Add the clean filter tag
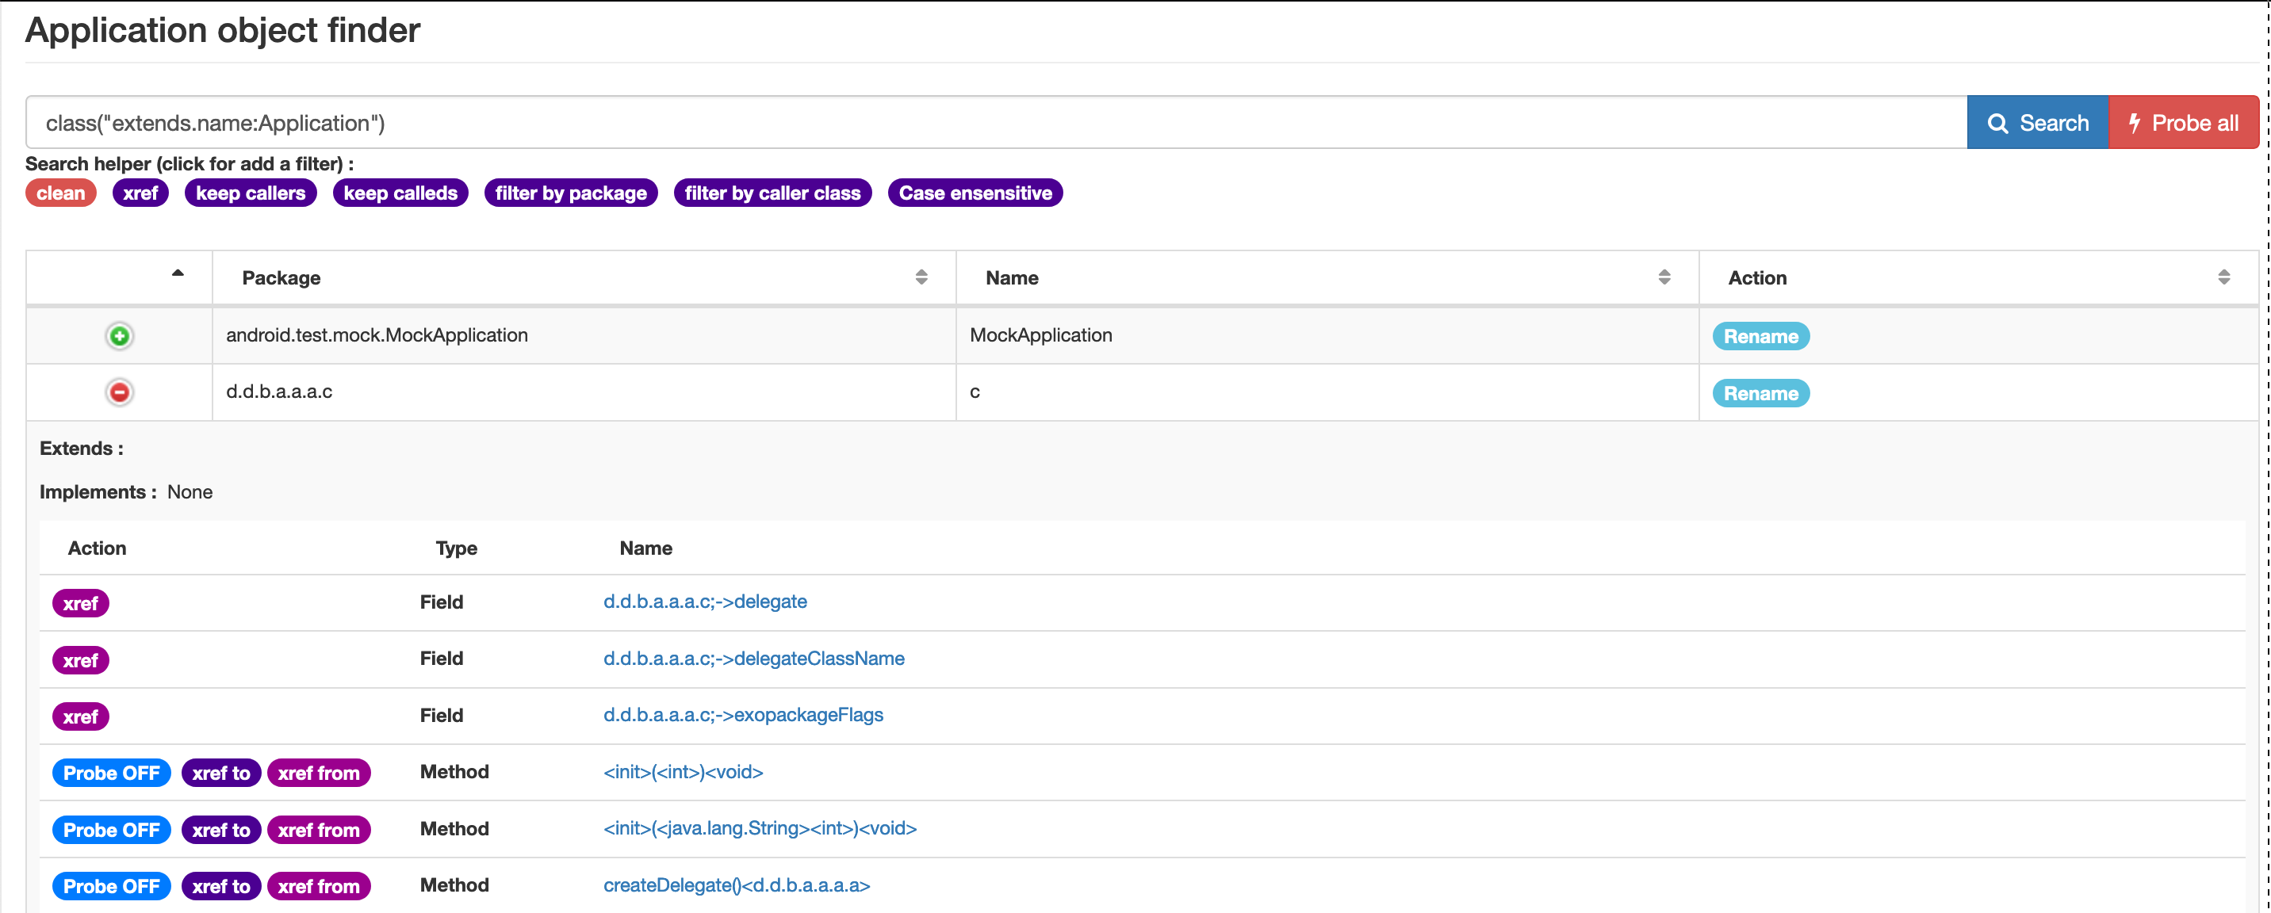 point(60,193)
